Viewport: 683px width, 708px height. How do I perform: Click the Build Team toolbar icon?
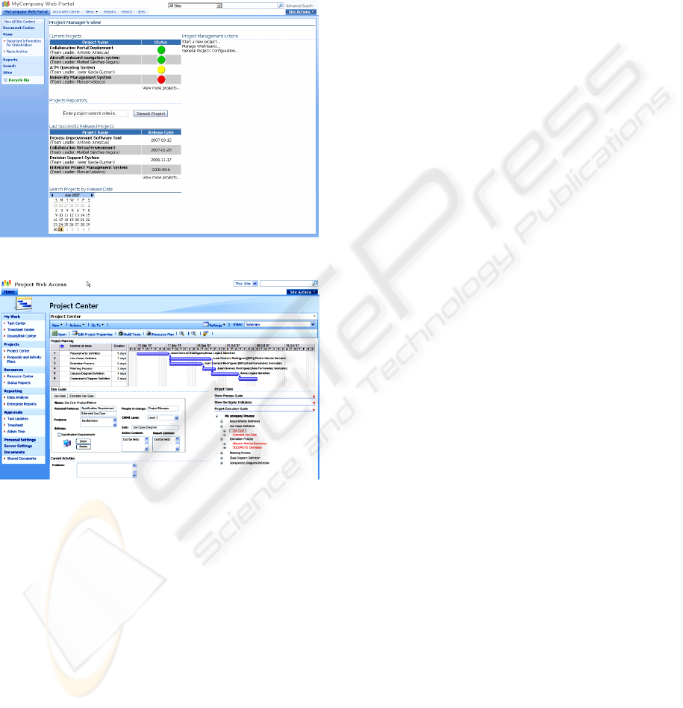[121, 334]
